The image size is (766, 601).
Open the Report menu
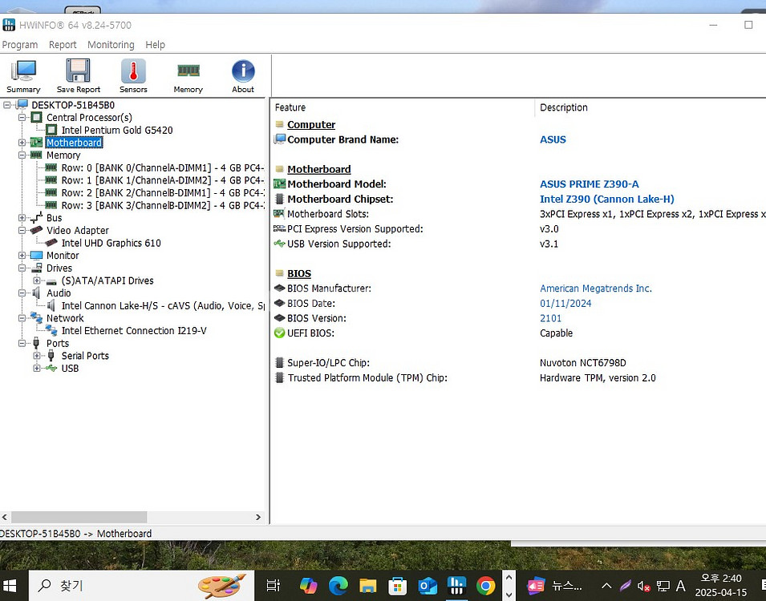pyautogui.click(x=63, y=45)
